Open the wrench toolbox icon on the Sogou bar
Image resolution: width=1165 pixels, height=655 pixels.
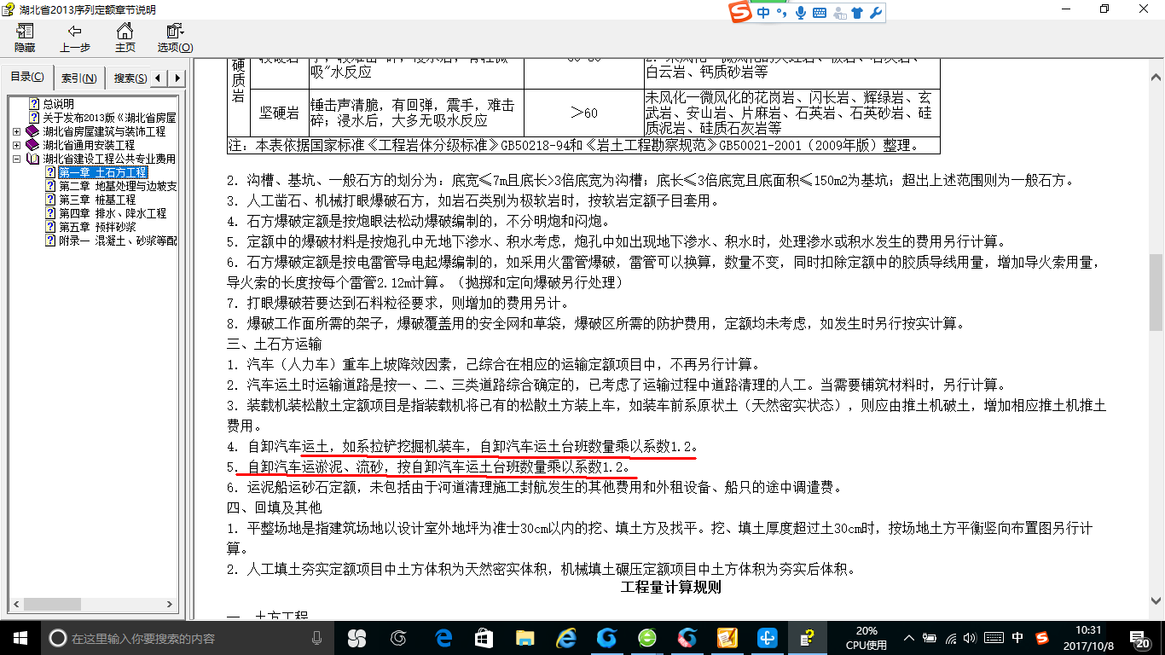[875, 13]
